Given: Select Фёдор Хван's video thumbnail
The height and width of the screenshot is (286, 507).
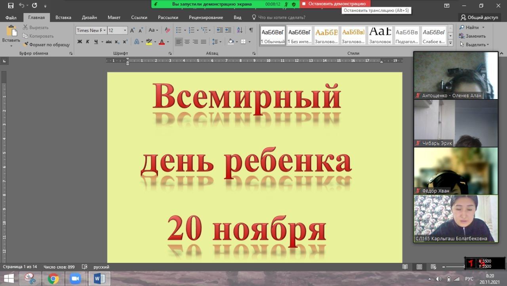Looking at the screenshot, I should tap(456, 170).
